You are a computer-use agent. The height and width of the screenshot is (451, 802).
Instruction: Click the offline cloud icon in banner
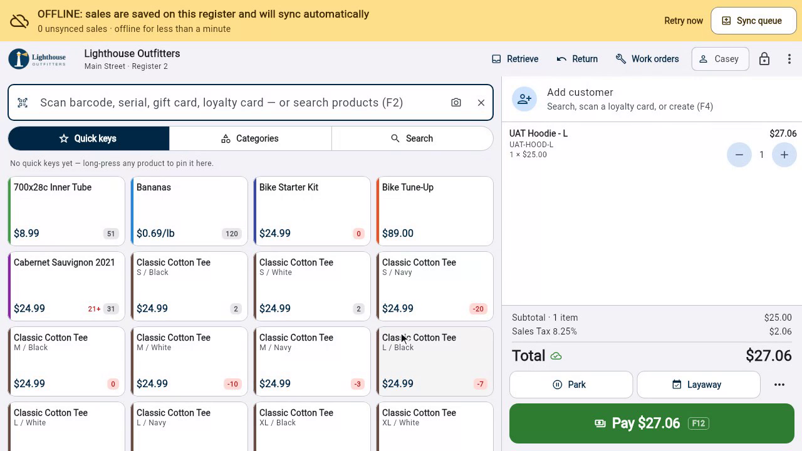(x=19, y=21)
